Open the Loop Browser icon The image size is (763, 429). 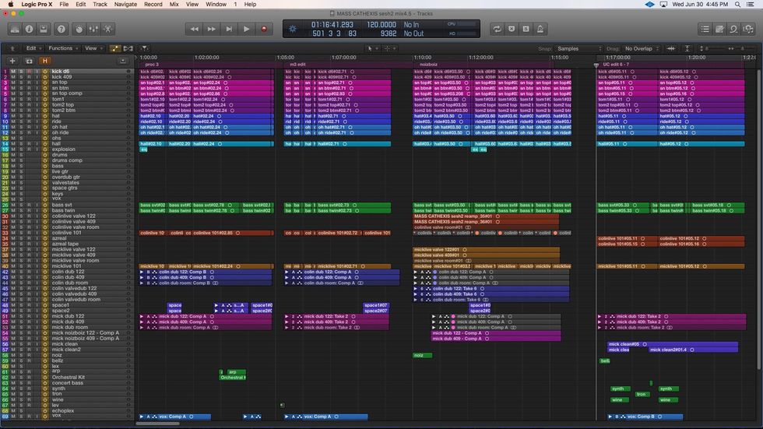coord(733,29)
